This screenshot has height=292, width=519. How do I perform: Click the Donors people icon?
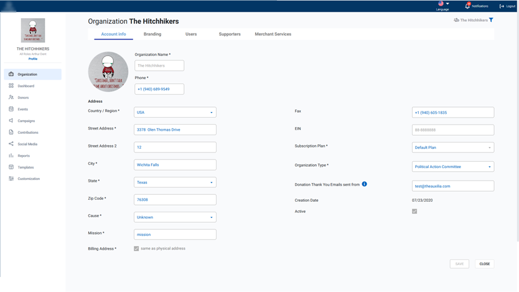pyautogui.click(x=11, y=98)
